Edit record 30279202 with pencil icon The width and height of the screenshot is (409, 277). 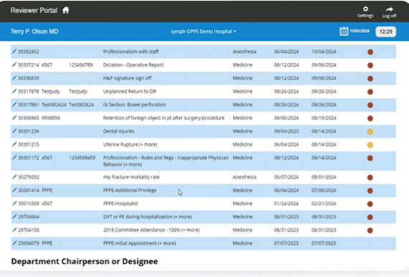point(14,177)
